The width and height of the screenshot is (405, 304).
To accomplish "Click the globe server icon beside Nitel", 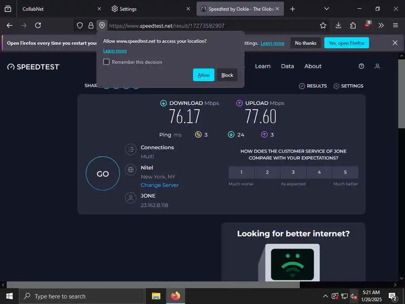I will (x=131, y=170).
